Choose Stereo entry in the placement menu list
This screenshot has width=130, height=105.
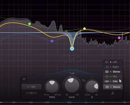click(113, 72)
